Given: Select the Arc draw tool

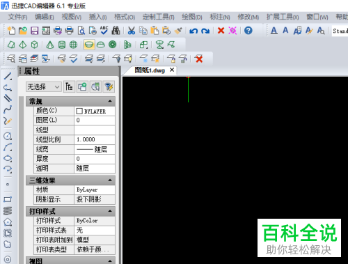Looking at the screenshot, I should pos(8,147).
